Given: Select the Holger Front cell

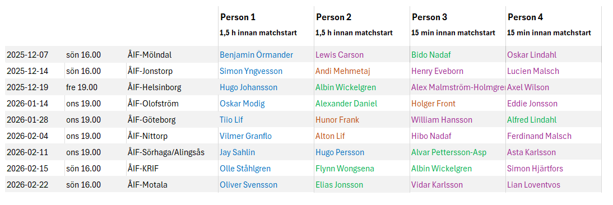Looking at the screenshot, I should click(x=457, y=104).
